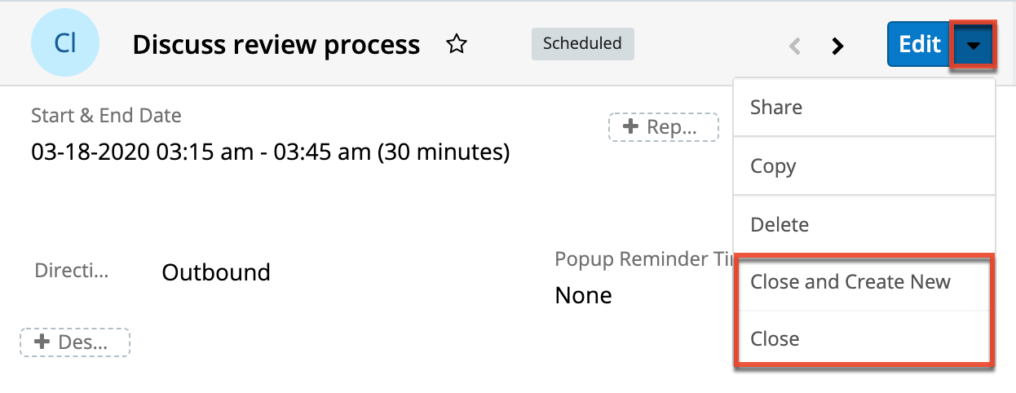1016x393 pixels.
Task: Go to the next record arrow
Action: tap(837, 46)
